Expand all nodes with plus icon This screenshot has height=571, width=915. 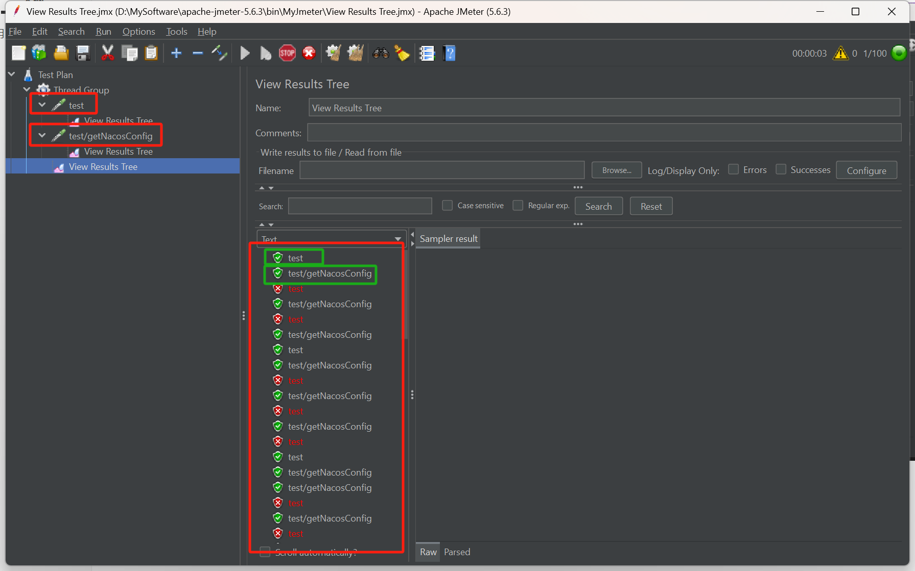(x=176, y=53)
